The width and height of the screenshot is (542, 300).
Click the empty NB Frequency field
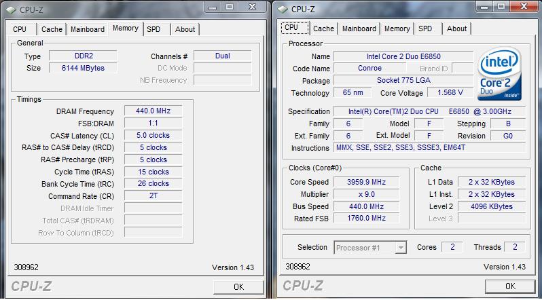point(222,80)
